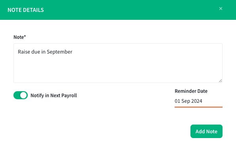Click the white knob of the payroll toggle
This screenshot has width=236, height=144.
click(x=23, y=95)
